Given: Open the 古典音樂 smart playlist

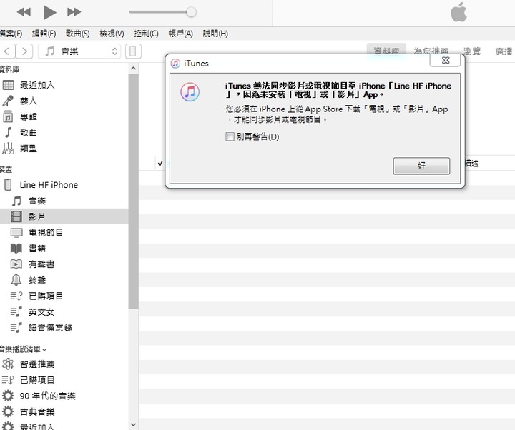Looking at the screenshot, I should (64, 411).
